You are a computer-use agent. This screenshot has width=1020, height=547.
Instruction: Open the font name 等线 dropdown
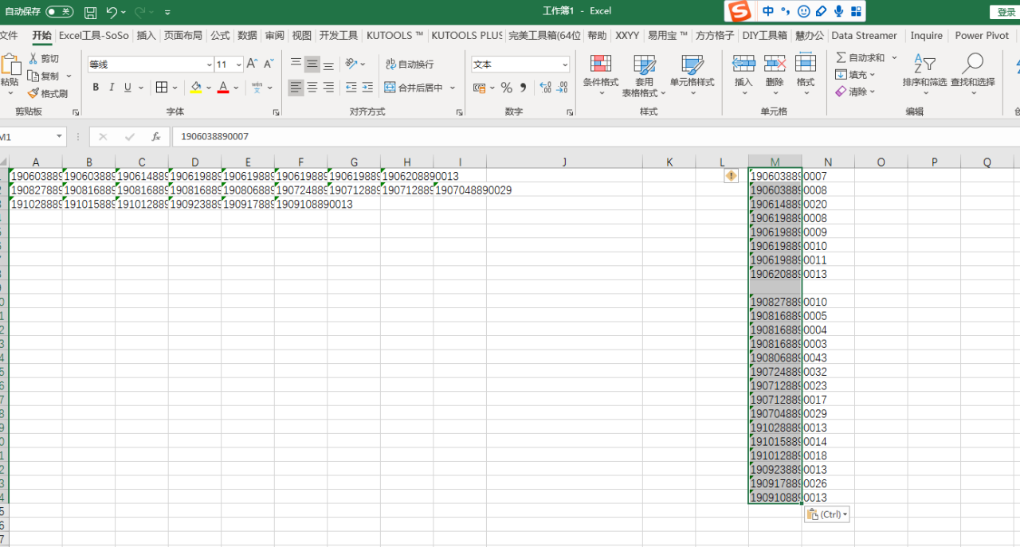coord(209,64)
